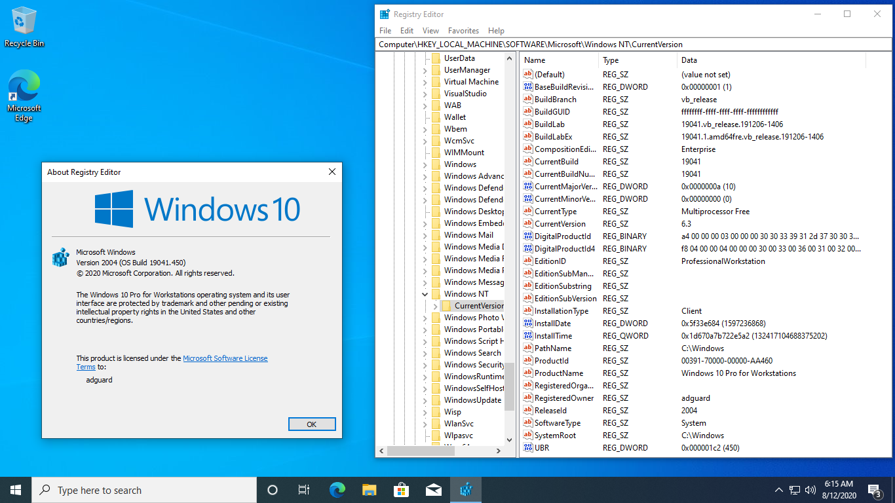Sort by the Data column header

[x=772, y=60]
